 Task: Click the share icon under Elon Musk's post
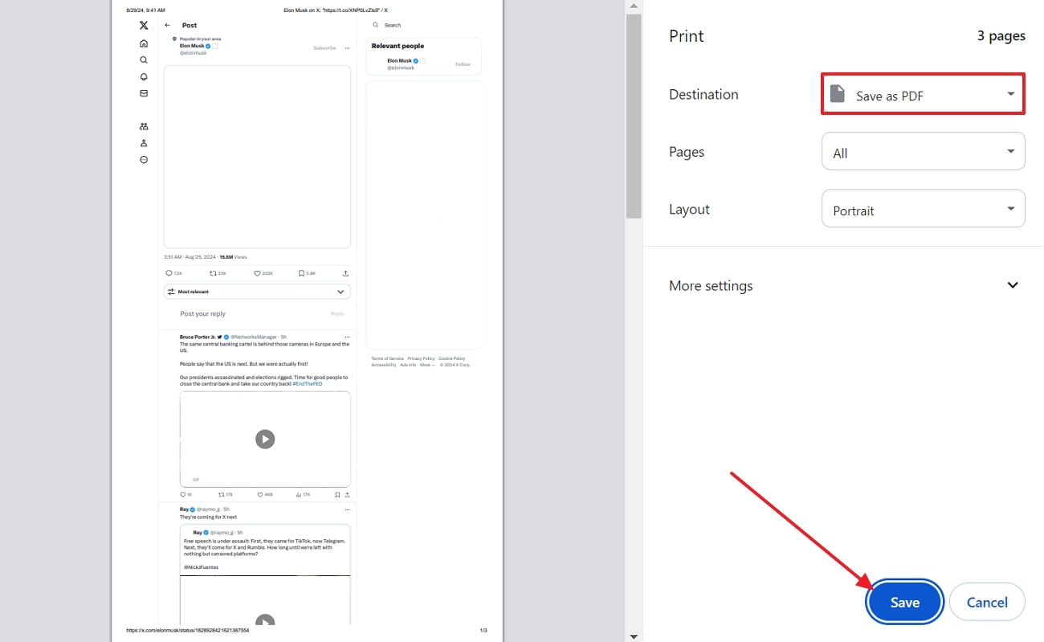346,273
